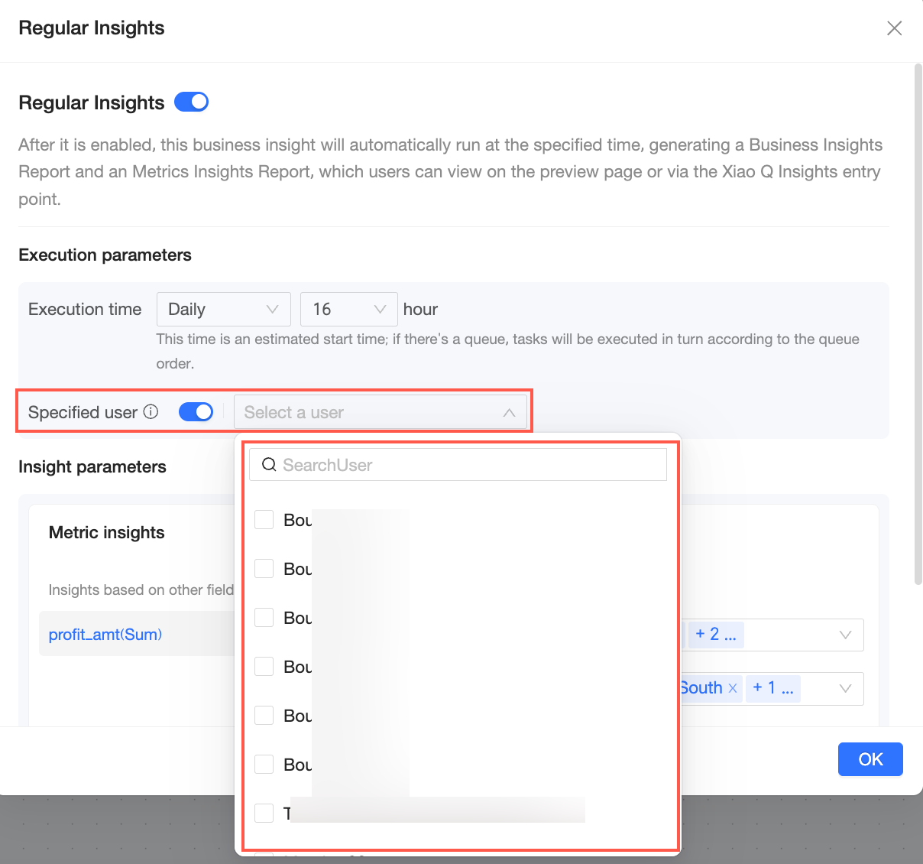The image size is (923, 864).
Task: Expand the dropdown containing the South tag
Action: 845,688
